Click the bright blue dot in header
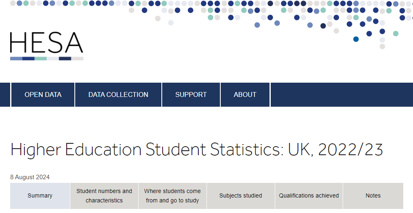 tap(356, 40)
